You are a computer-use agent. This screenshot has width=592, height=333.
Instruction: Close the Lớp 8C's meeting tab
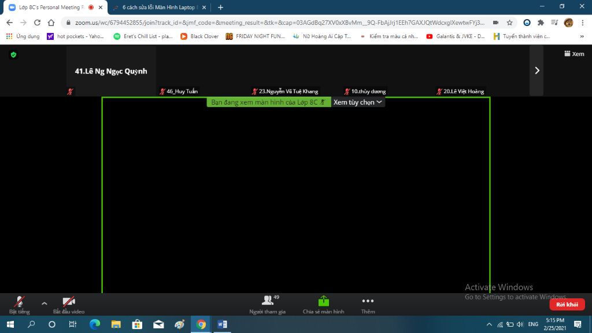click(101, 7)
